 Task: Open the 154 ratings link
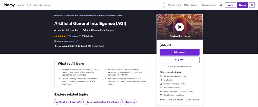(x=73, y=36)
